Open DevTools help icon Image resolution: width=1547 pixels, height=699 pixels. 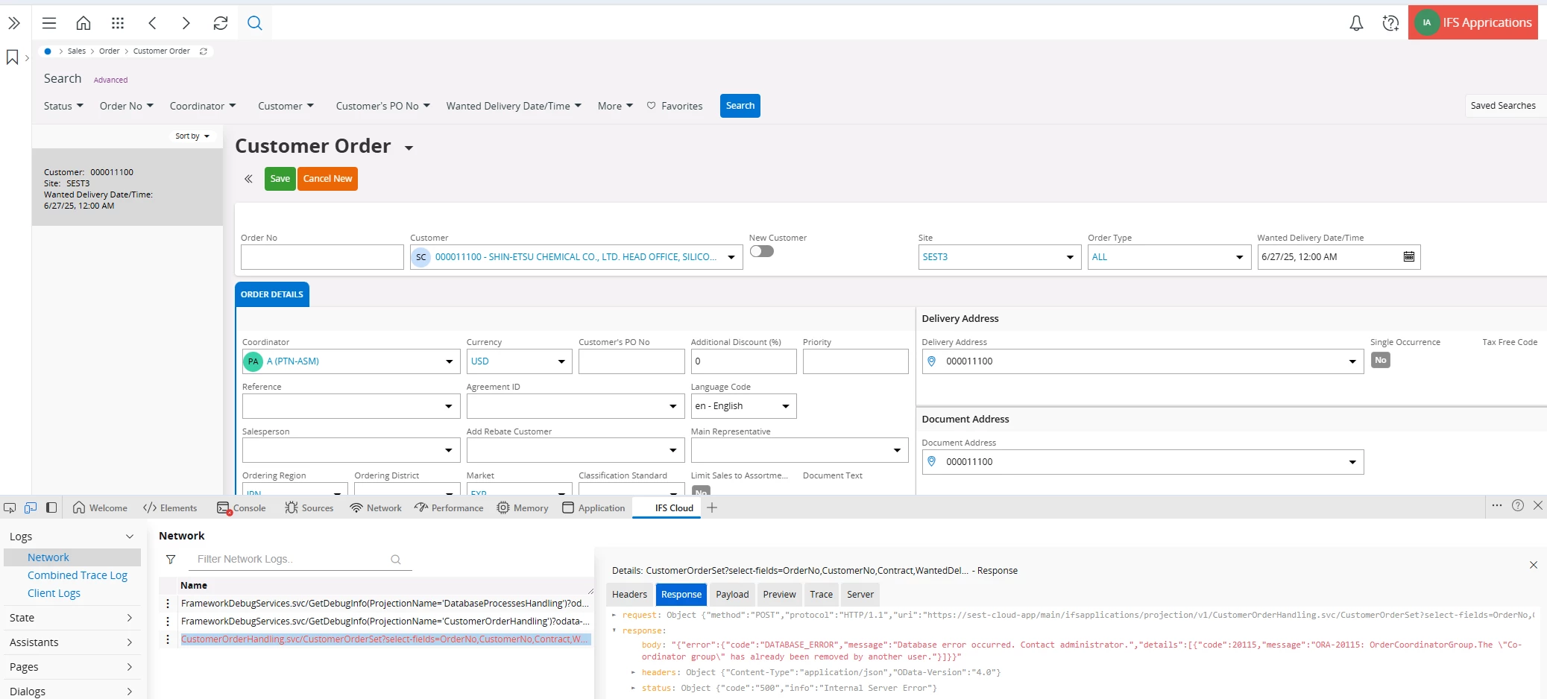click(x=1518, y=505)
